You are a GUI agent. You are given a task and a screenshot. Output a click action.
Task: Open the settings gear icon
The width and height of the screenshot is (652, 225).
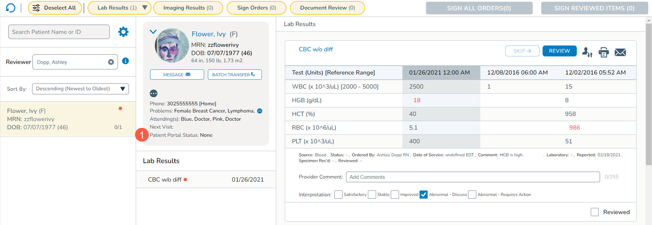point(123,32)
